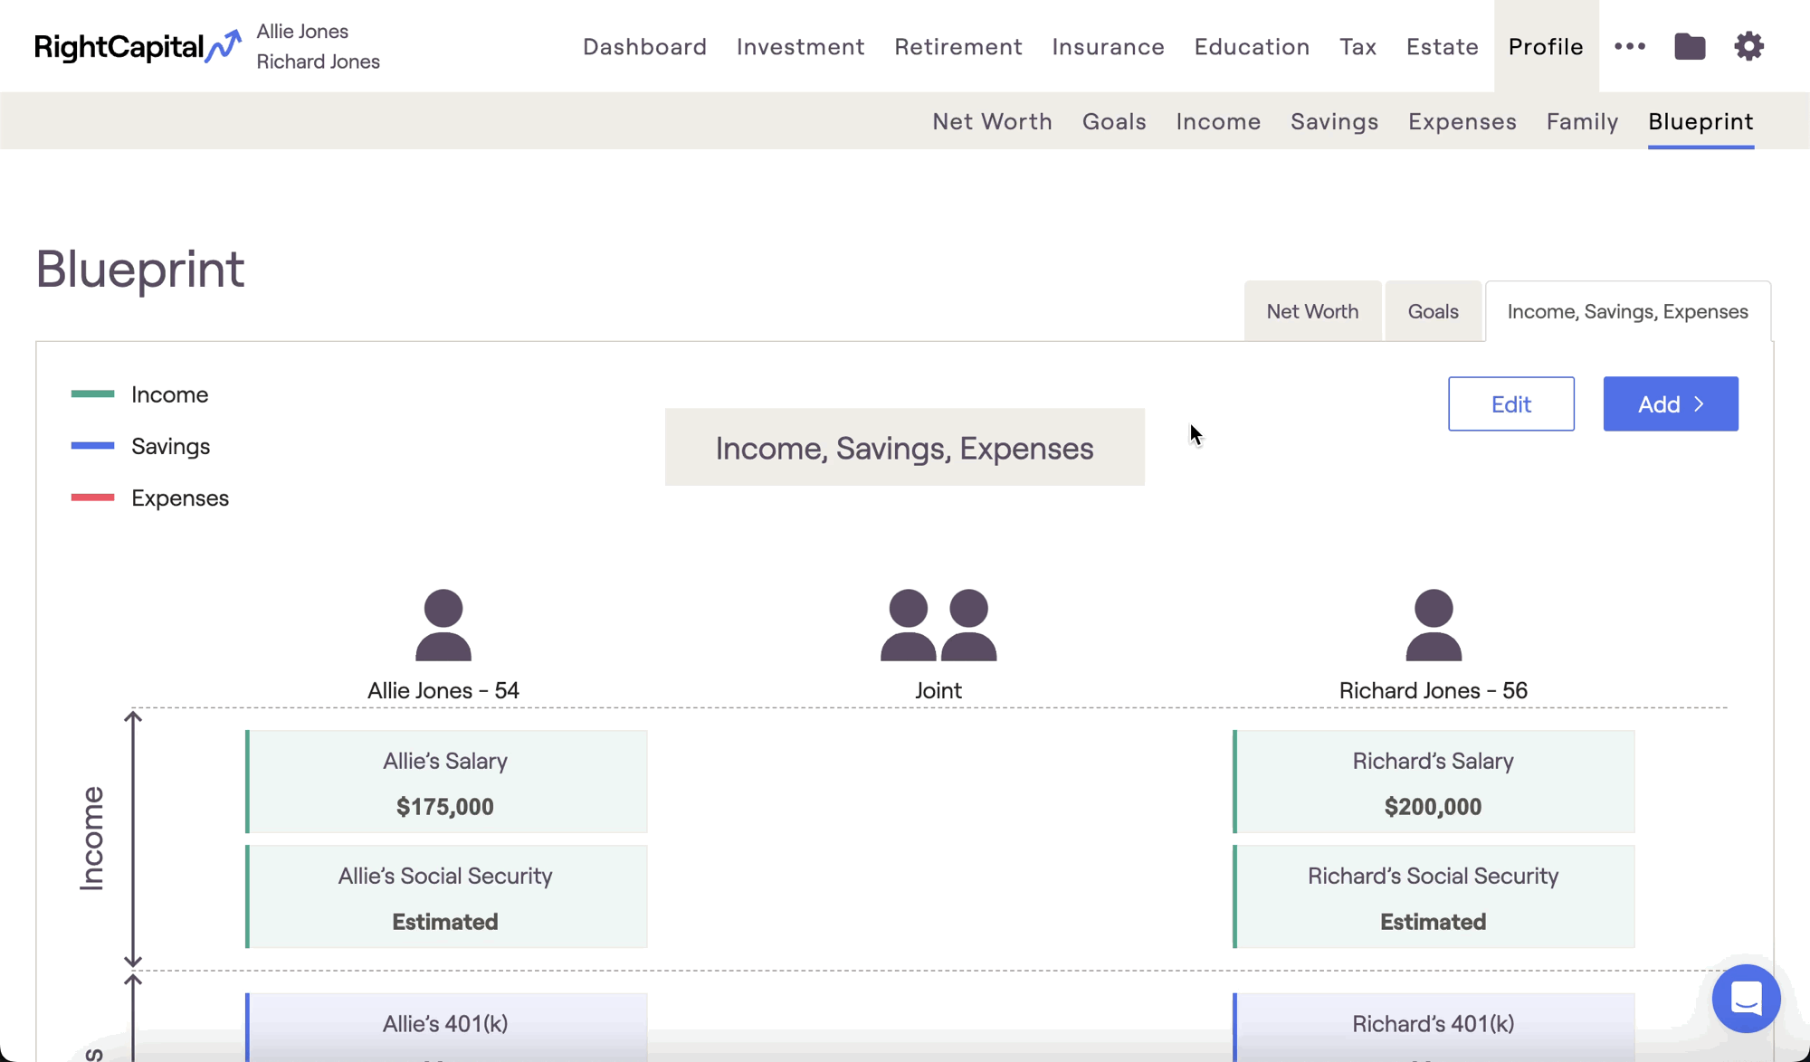
Task: Open Richard's 401(k) savings card
Action: point(1434,1028)
